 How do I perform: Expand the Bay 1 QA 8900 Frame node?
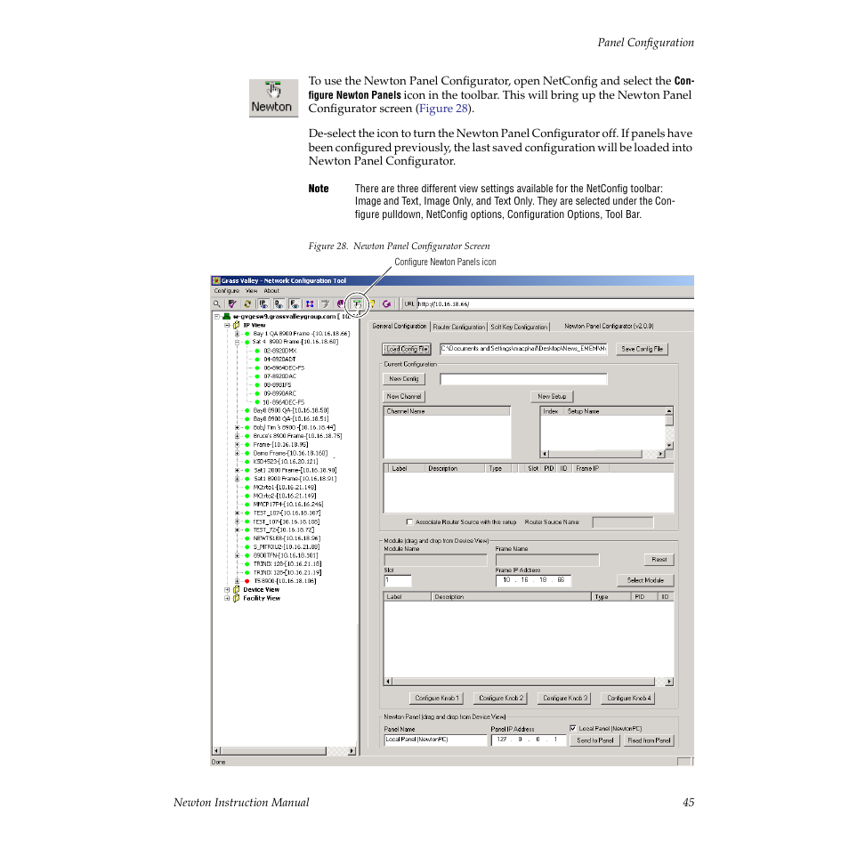click(237, 334)
